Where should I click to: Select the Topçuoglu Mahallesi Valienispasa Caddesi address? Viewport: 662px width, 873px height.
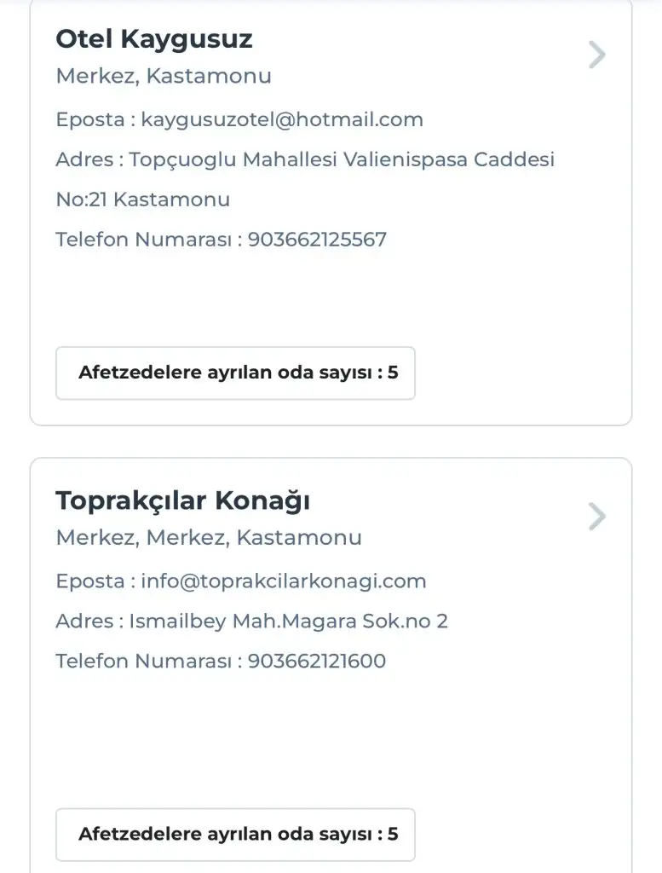pos(342,159)
